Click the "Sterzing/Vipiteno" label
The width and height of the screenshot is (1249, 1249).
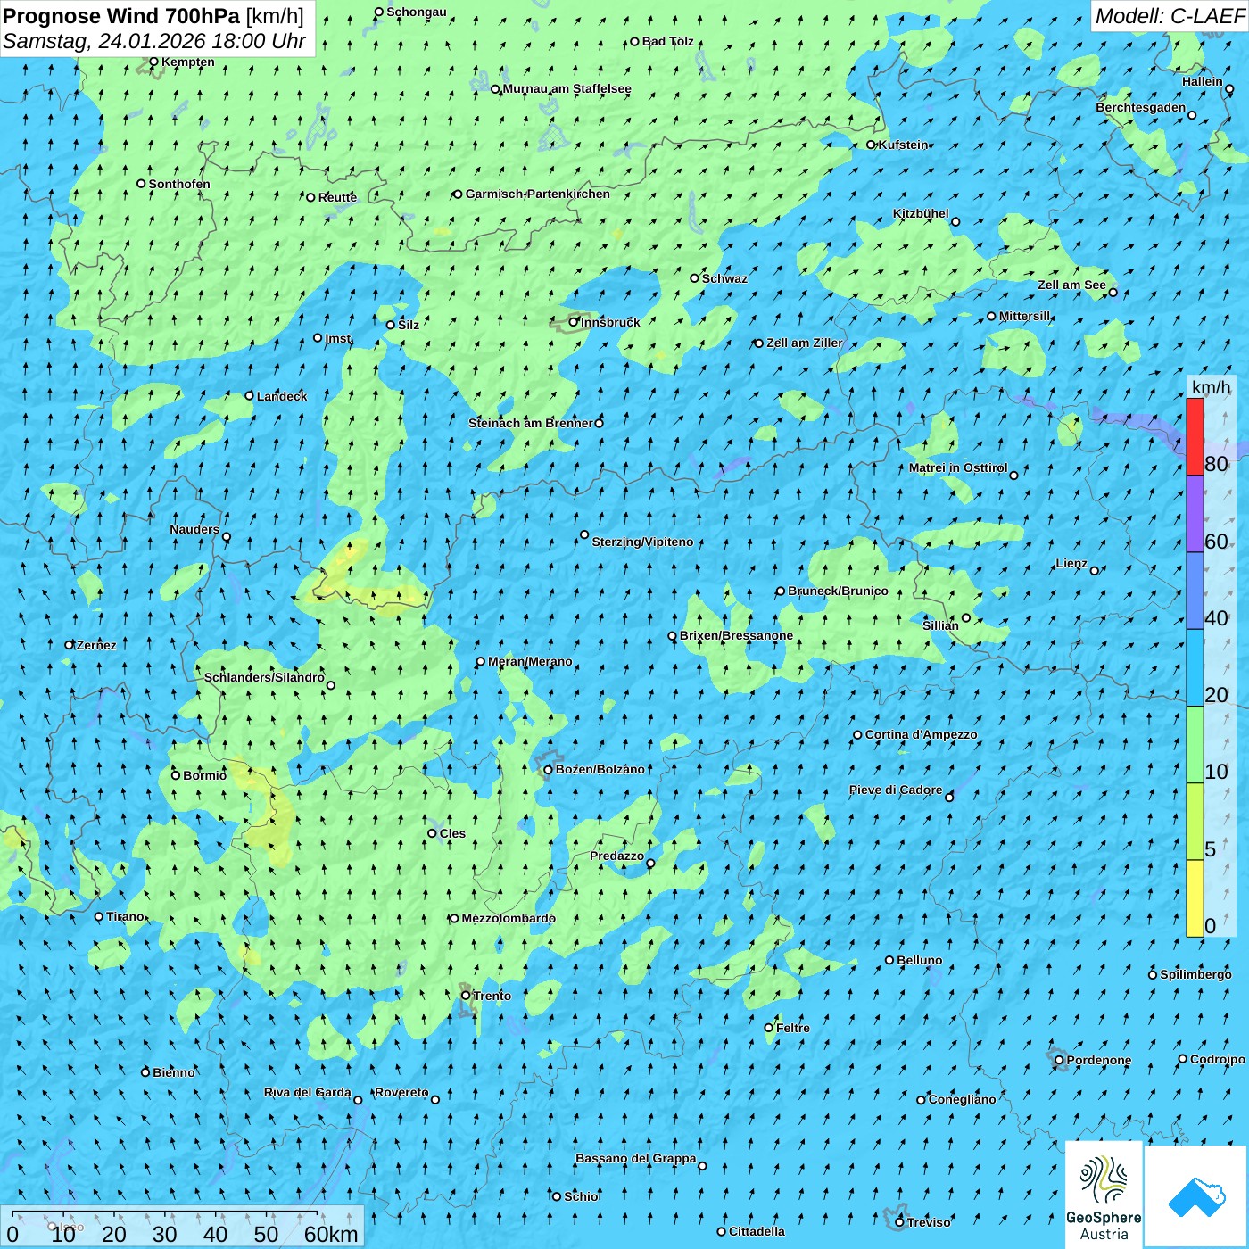point(643,542)
